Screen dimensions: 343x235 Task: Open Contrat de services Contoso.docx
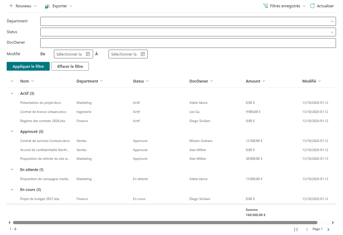coord(45,141)
